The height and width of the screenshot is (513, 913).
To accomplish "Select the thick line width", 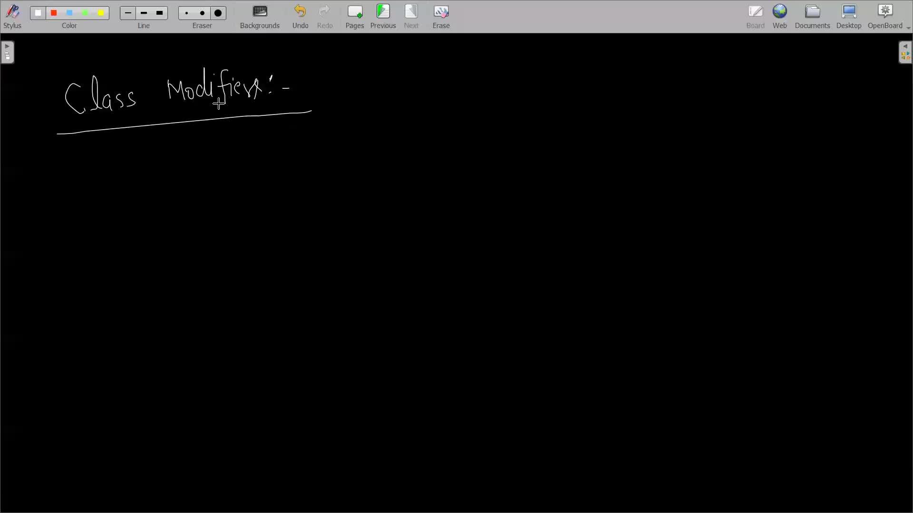I will (160, 13).
